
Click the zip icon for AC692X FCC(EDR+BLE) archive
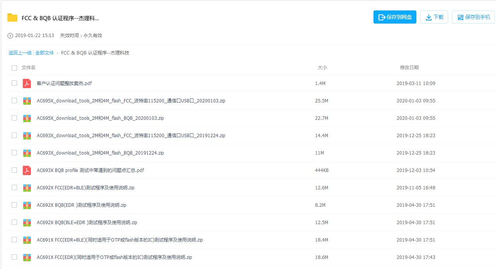point(27,187)
